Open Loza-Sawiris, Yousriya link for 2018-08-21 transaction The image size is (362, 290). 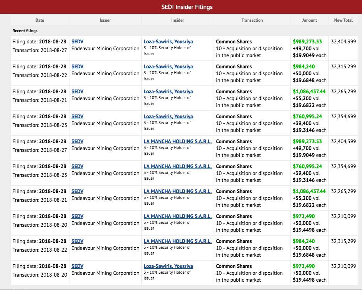(x=168, y=91)
